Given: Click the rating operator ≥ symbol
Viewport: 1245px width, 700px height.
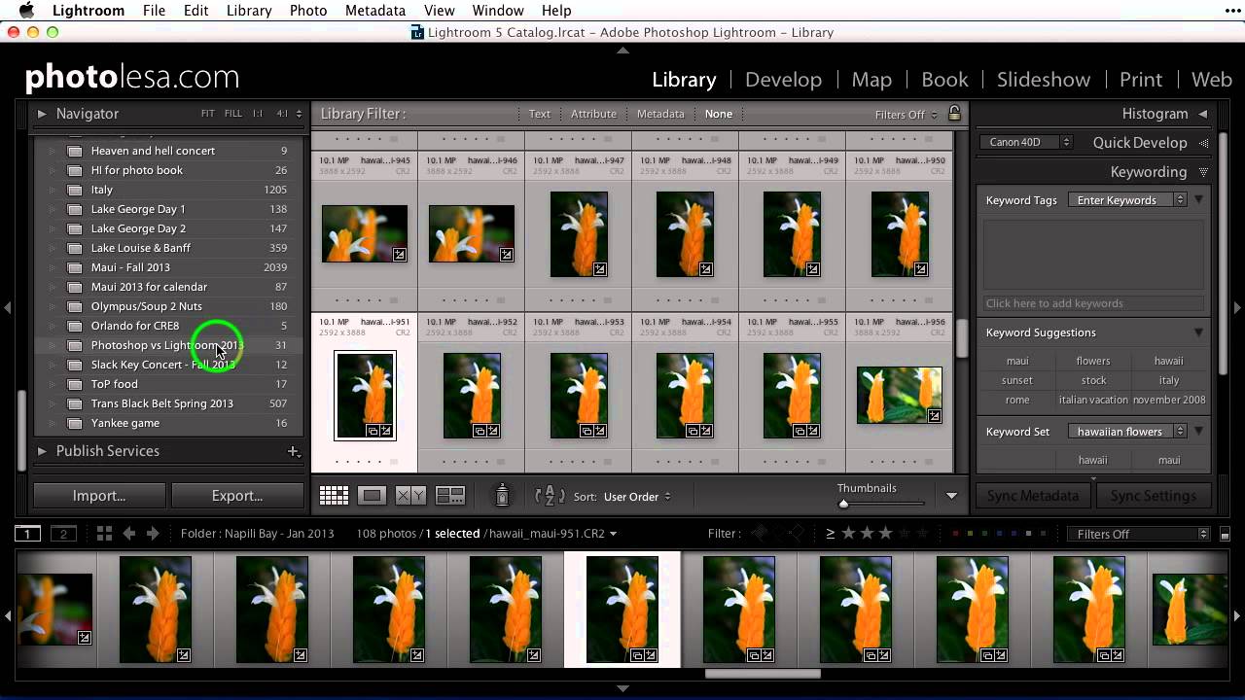Looking at the screenshot, I should point(831,534).
